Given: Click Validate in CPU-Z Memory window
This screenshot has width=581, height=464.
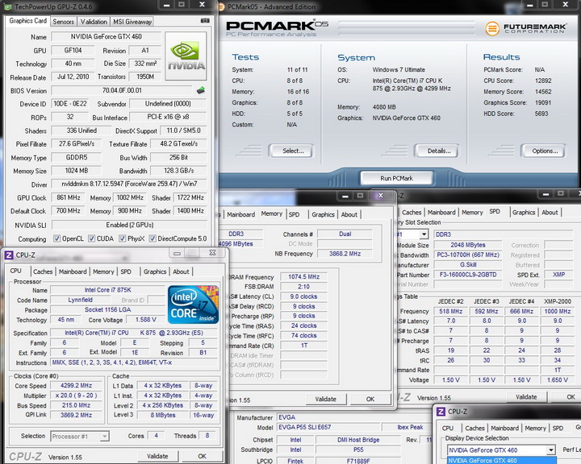Looking at the screenshot, I should (x=326, y=399).
